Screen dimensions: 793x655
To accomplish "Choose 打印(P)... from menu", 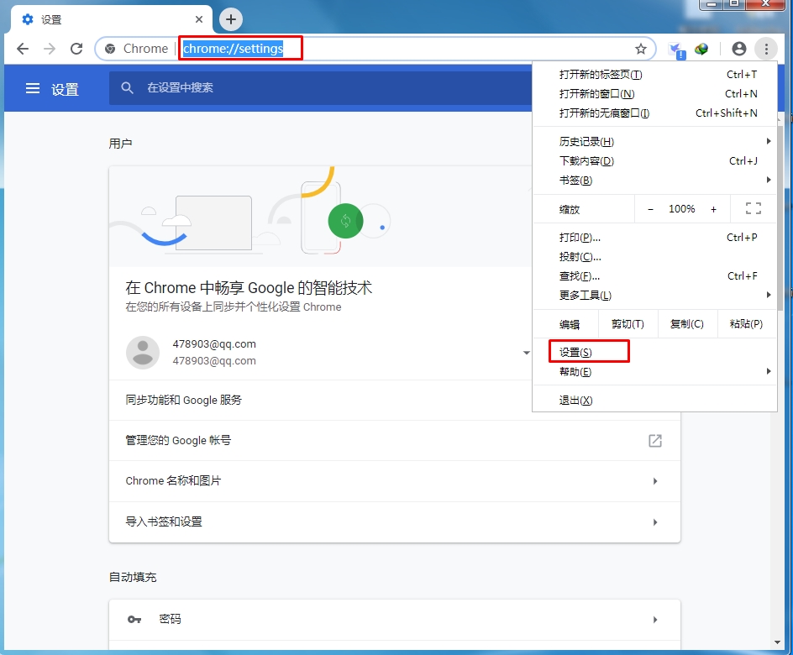I will pos(655,238).
